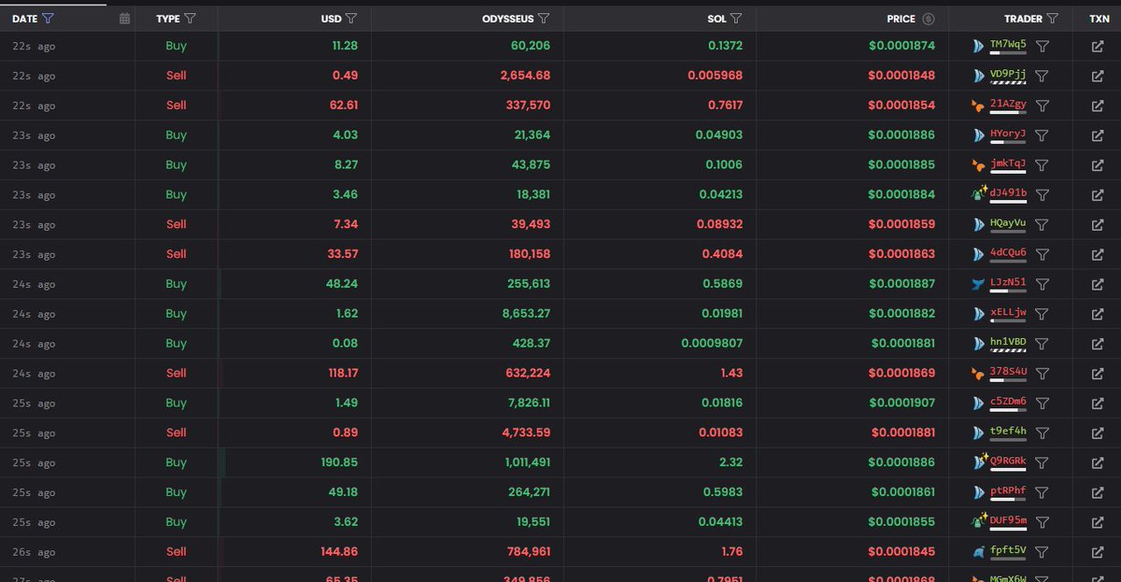Select USD value 190.85
This screenshot has height=582, width=1121.
(339, 462)
